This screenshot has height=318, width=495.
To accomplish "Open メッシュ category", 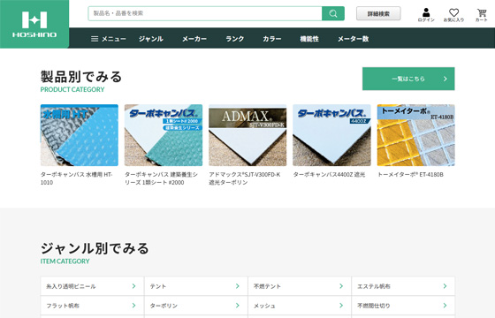I will (x=300, y=306).
